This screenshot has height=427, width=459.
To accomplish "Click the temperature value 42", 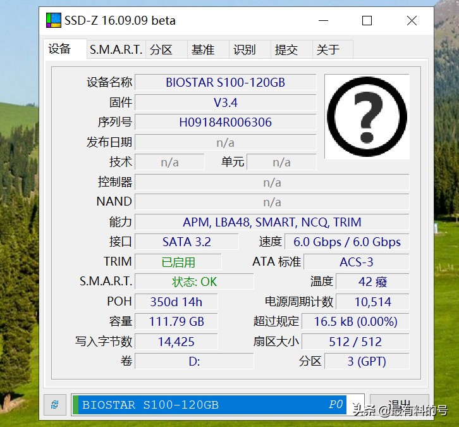I will pos(372,282).
